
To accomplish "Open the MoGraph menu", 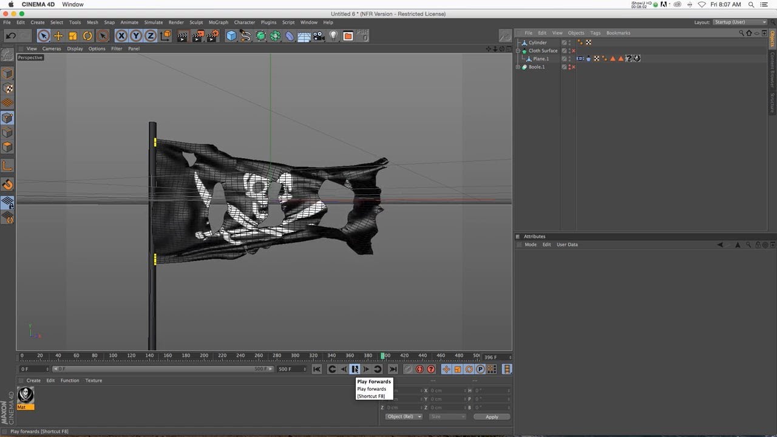I will [x=219, y=22].
